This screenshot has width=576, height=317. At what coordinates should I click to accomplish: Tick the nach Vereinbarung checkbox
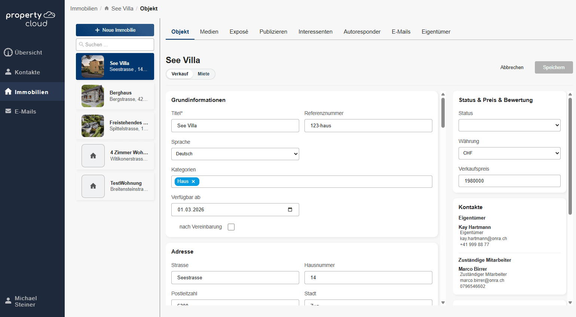point(231,227)
